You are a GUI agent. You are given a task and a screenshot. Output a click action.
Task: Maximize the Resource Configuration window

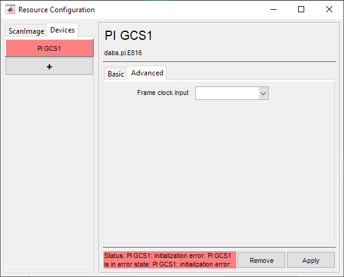click(x=301, y=9)
